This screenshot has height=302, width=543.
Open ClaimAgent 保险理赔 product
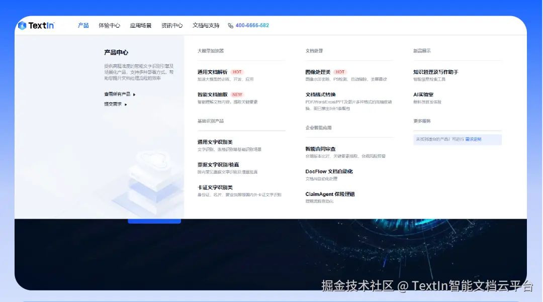(x=330, y=194)
